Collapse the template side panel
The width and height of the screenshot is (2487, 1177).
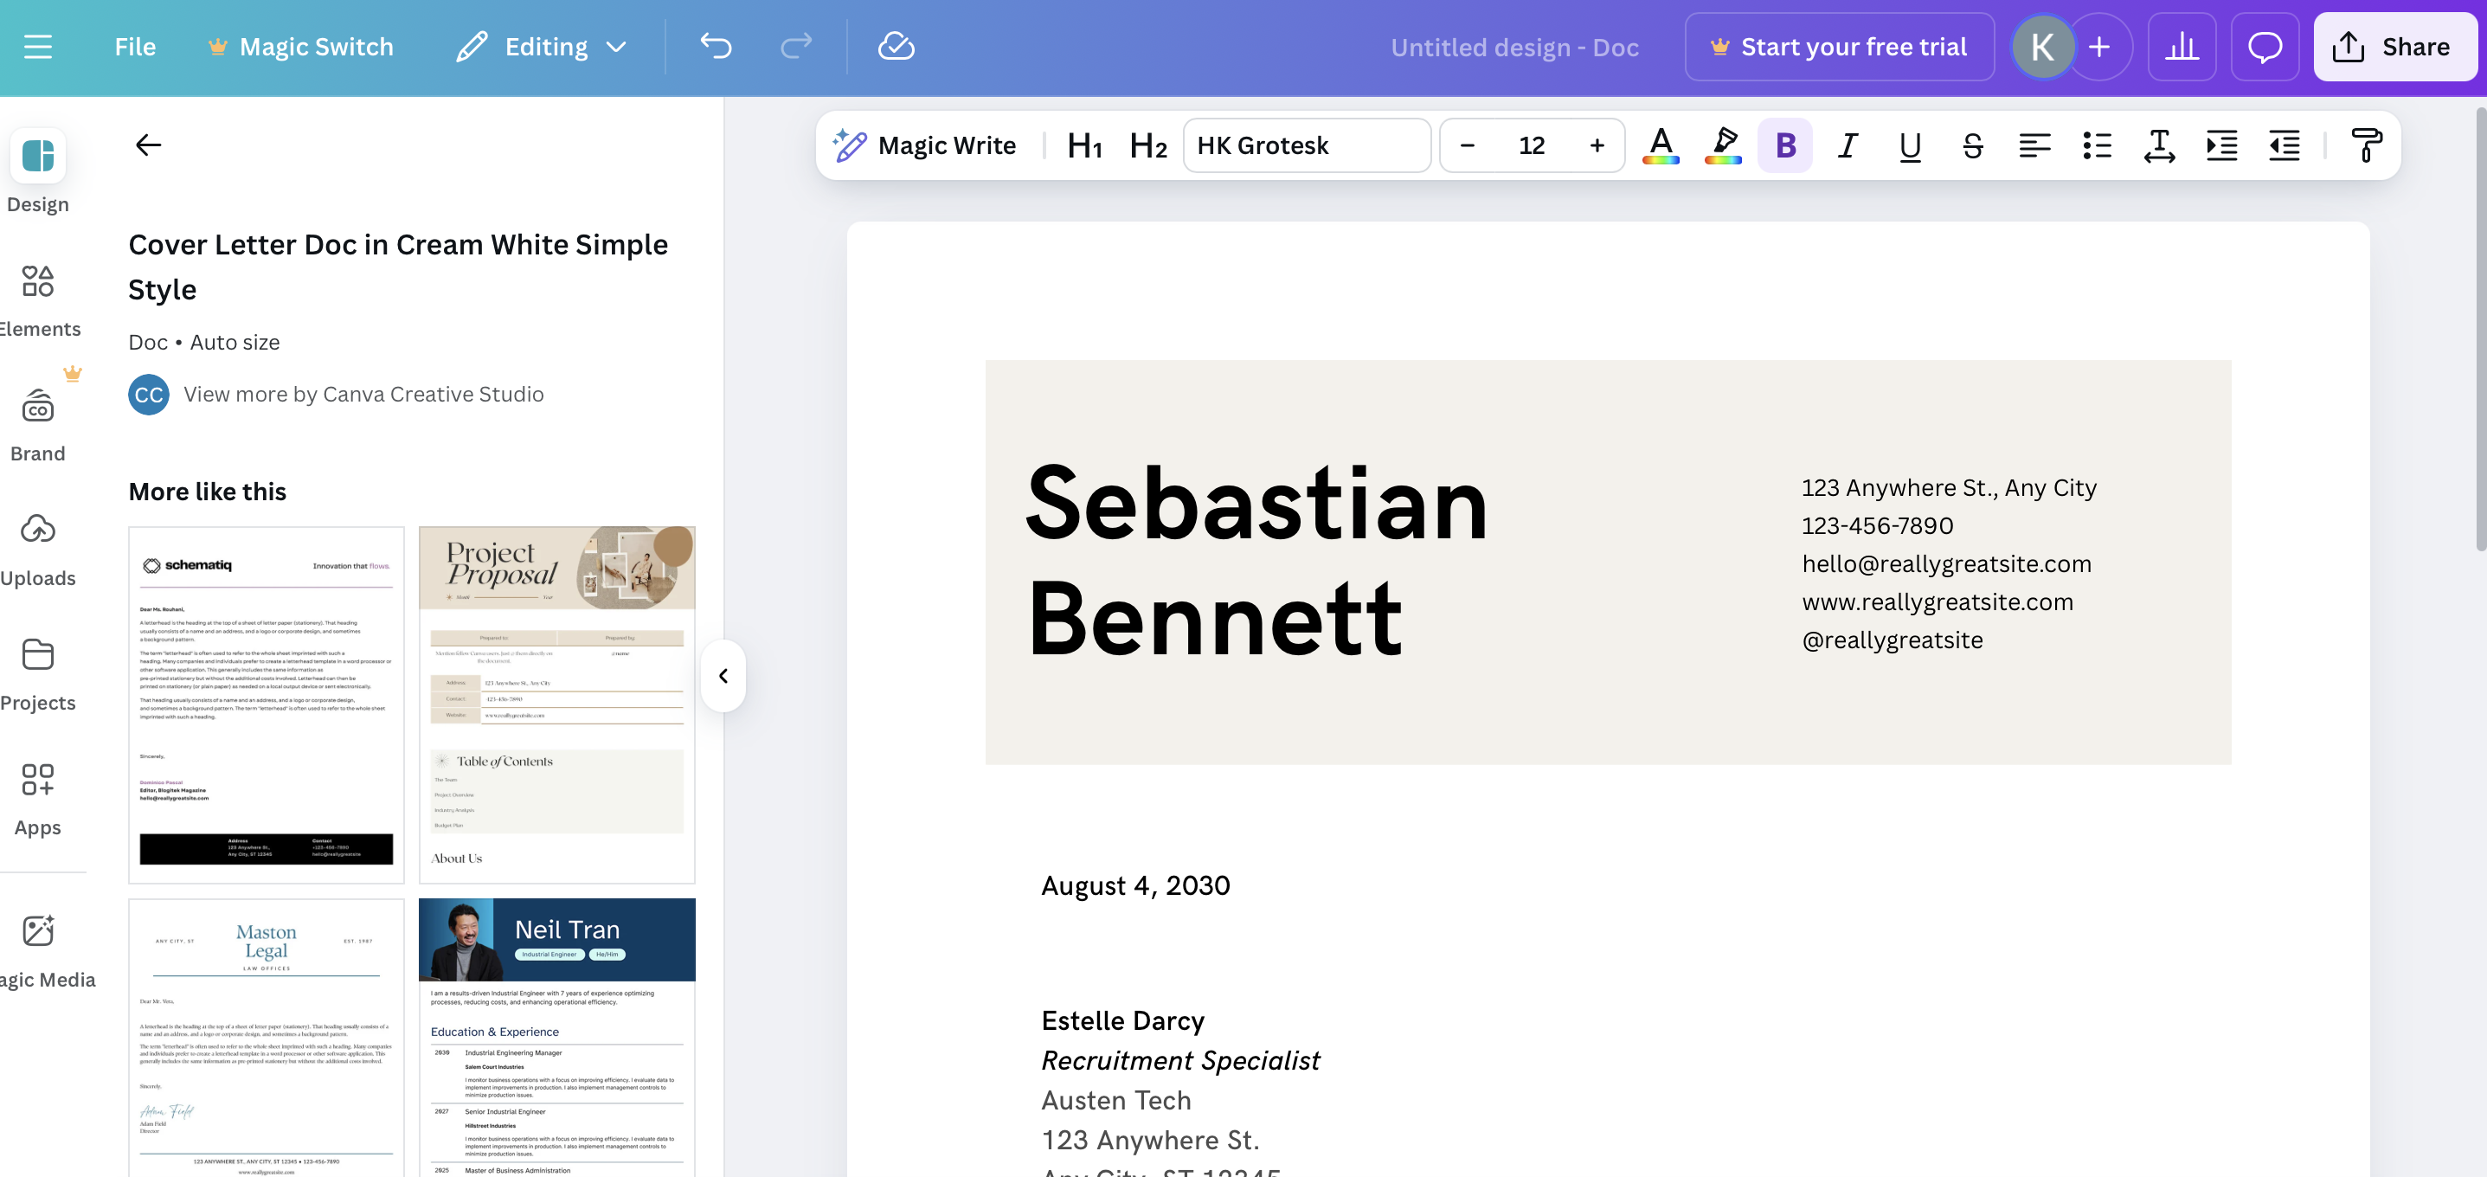723,675
